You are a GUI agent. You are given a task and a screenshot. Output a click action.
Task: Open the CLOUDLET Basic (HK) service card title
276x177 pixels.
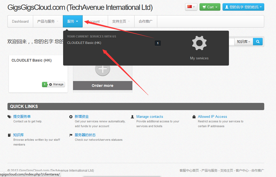(x=32, y=60)
